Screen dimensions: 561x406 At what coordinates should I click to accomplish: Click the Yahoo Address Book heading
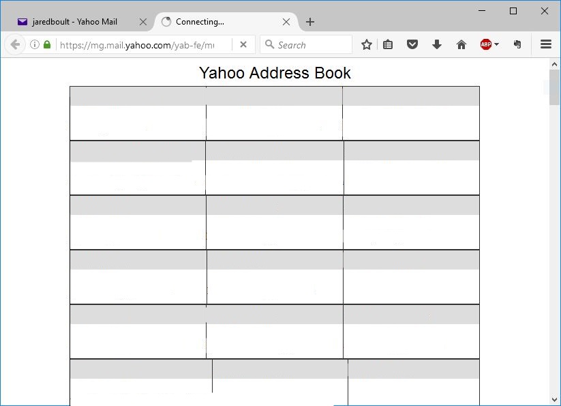[275, 73]
